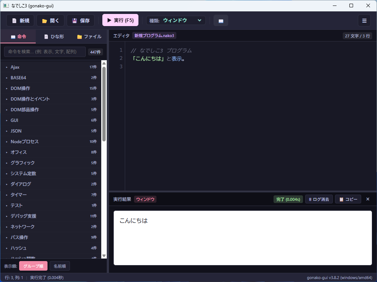Expand the デバッグ支援 group
Viewport: 377px width, 282px height.
51,216
